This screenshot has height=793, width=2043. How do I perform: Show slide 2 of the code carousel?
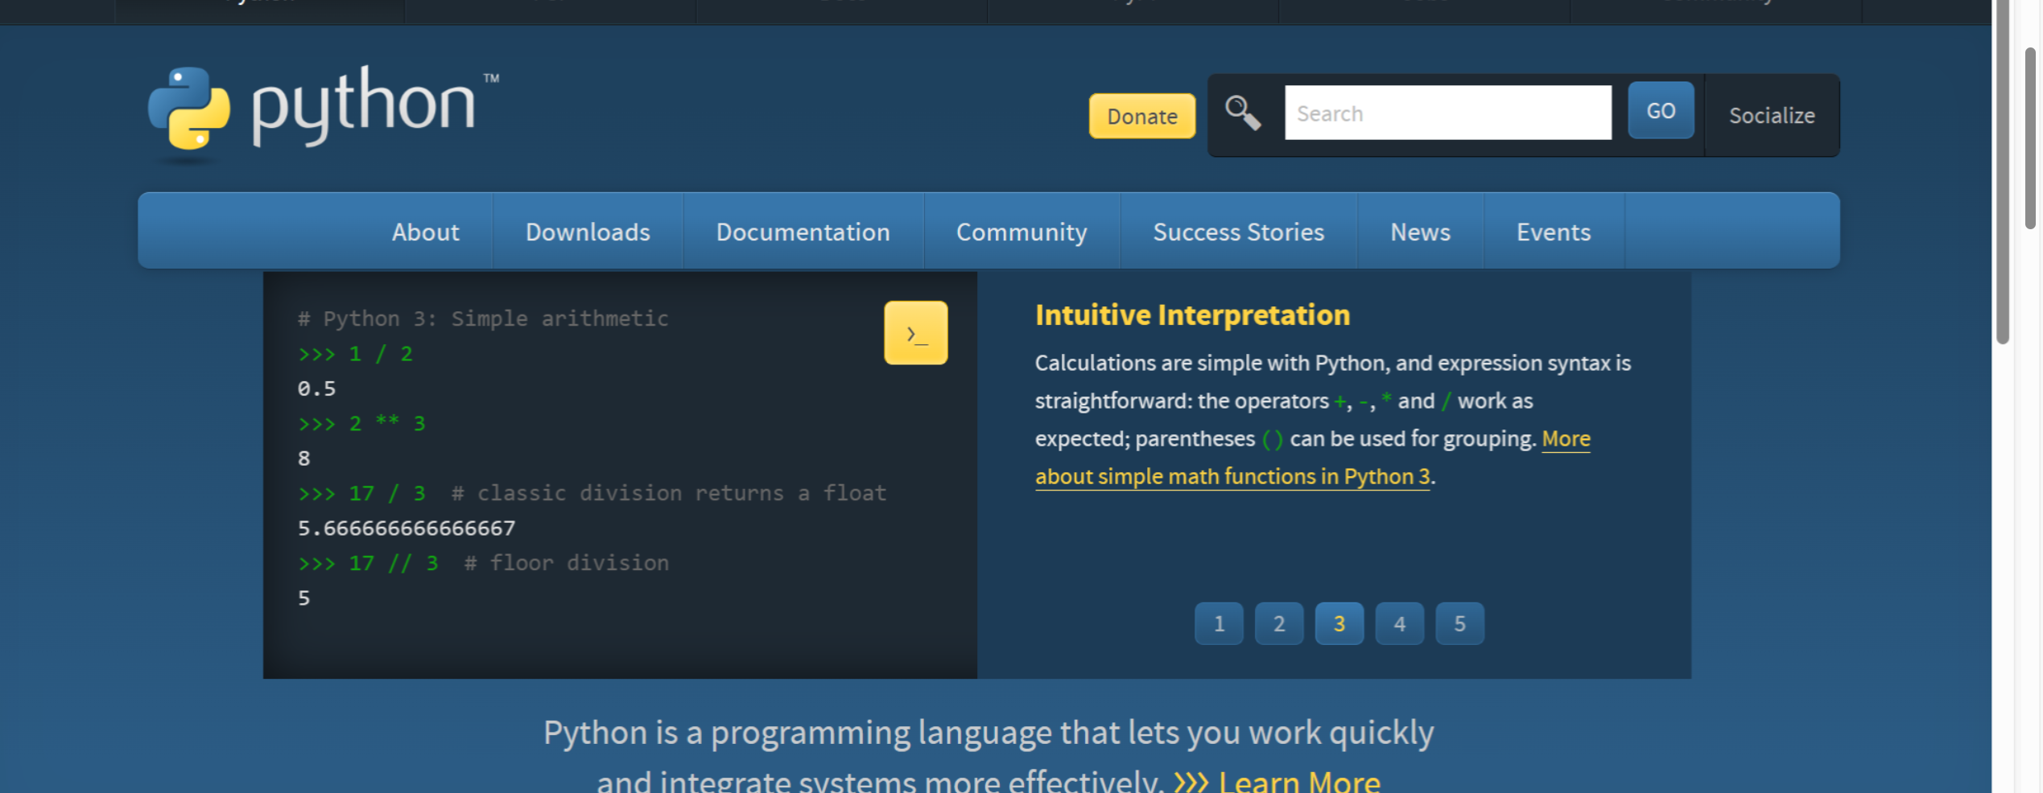tap(1278, 623)
